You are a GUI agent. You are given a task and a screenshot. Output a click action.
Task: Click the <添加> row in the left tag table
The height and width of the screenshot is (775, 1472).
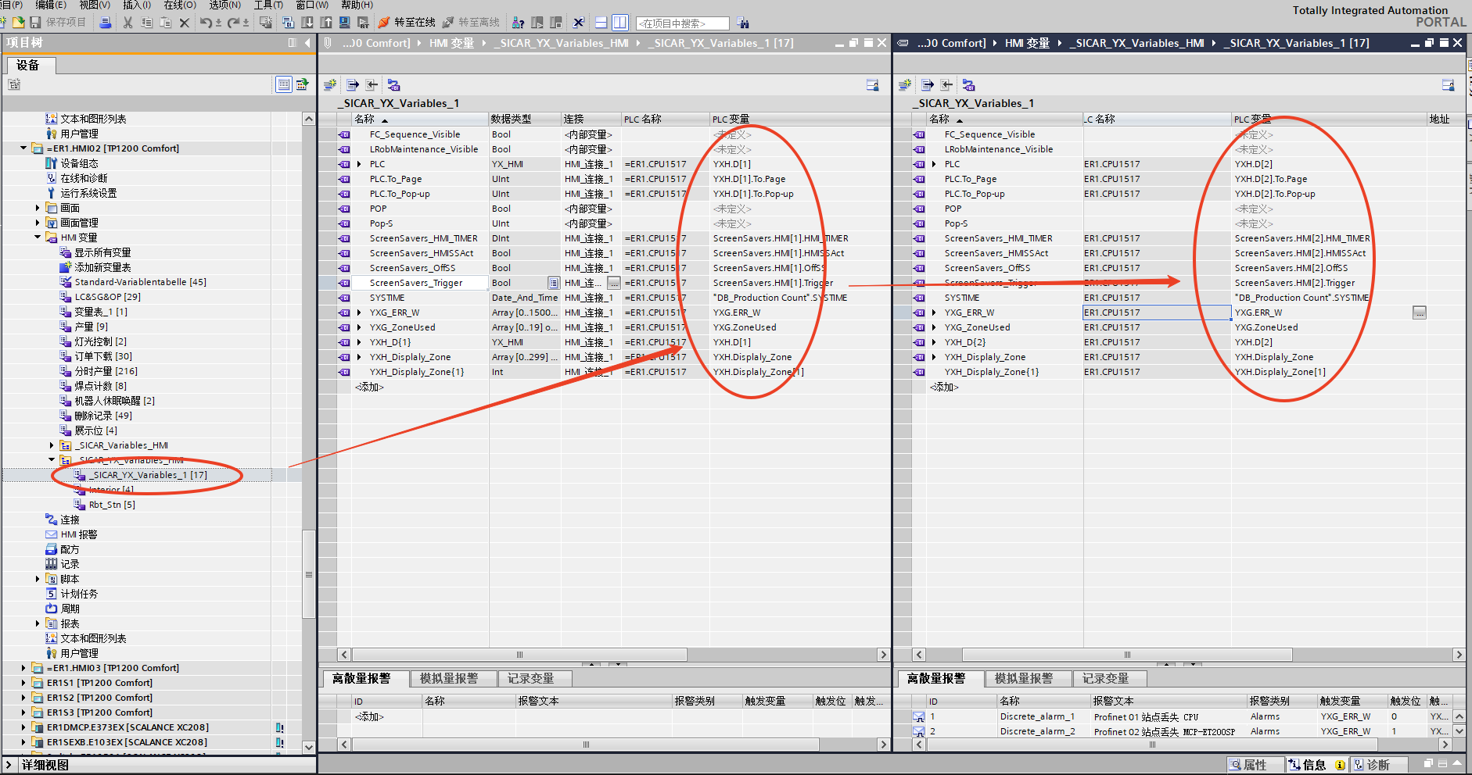pos(370,387)
